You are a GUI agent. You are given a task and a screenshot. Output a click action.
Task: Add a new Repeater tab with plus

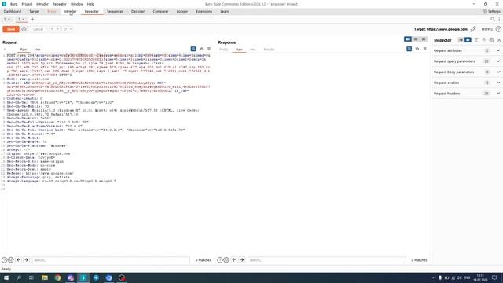(x=32, y=19)
